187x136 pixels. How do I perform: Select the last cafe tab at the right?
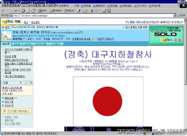56,44
